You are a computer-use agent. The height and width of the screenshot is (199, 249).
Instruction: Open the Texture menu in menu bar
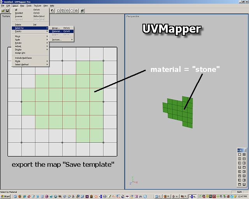[x=37, y=6]
